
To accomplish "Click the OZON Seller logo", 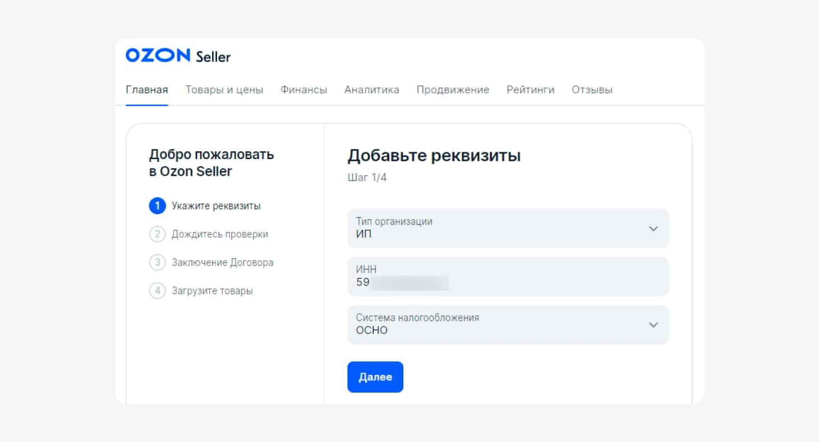I will point(178,55).
